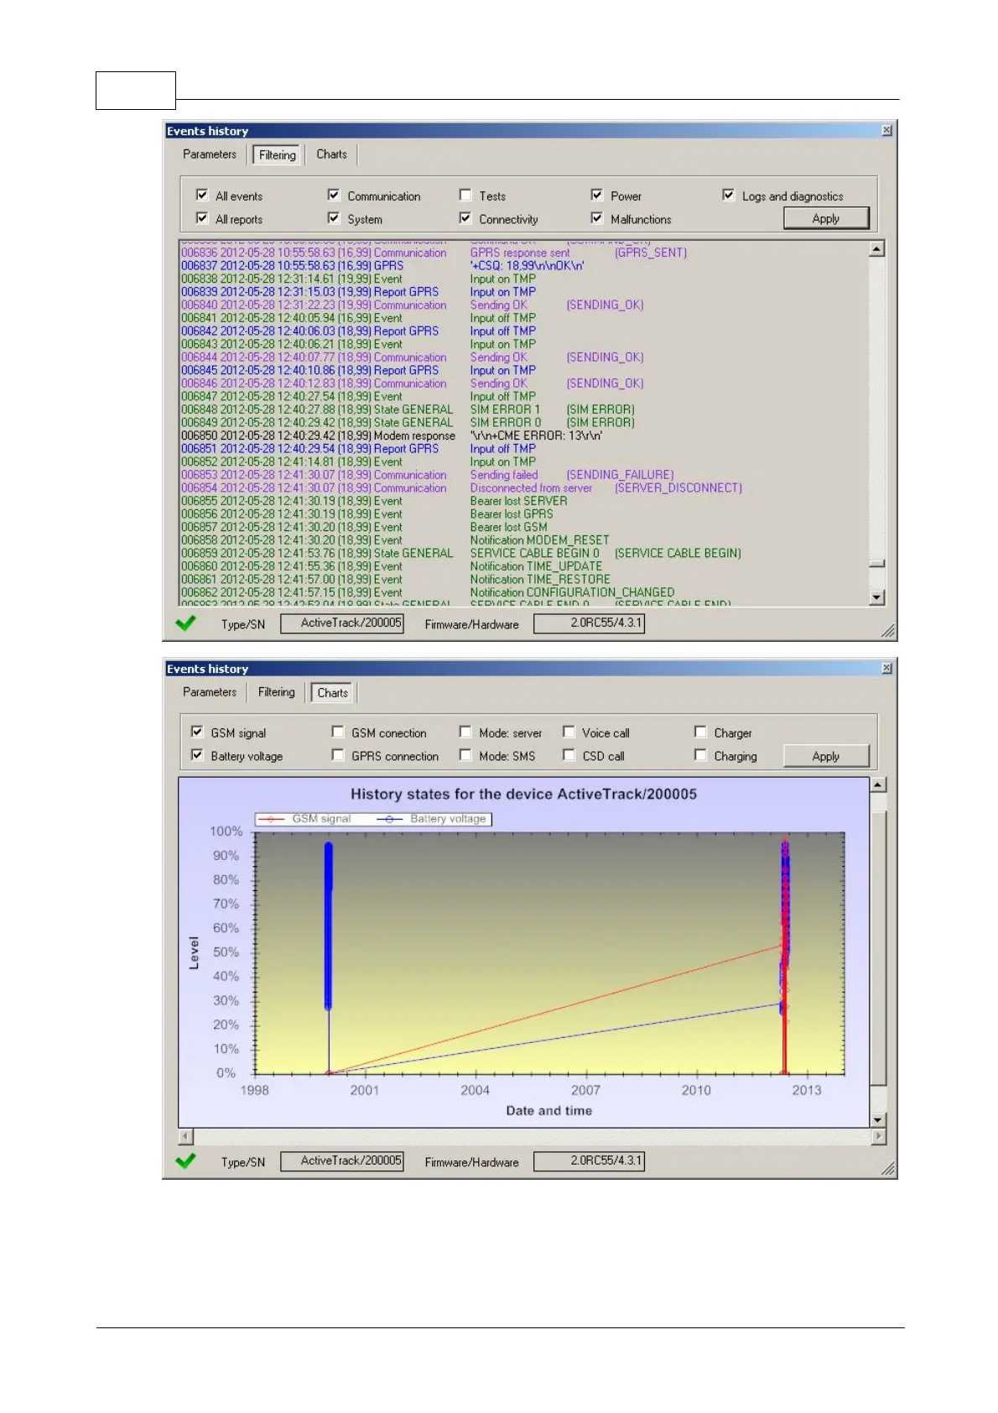This screenshot has height=1413, width=998.
Task: Apply the selected chart series
Action: point(825,756)
